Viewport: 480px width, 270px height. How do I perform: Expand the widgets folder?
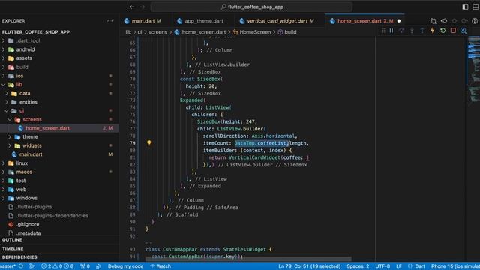coord(31,145)
